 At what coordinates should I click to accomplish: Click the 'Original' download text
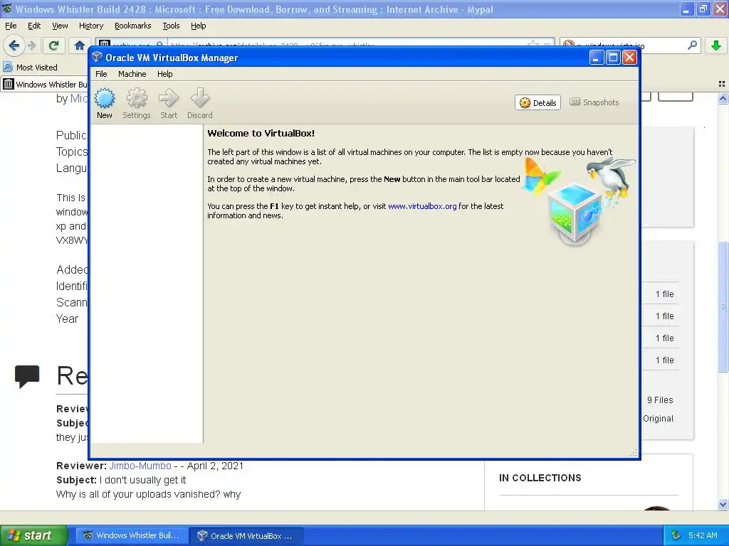pyautogui.click(x=658, y=418)
